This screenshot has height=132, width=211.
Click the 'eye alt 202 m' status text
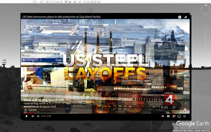tap(201, 130)
